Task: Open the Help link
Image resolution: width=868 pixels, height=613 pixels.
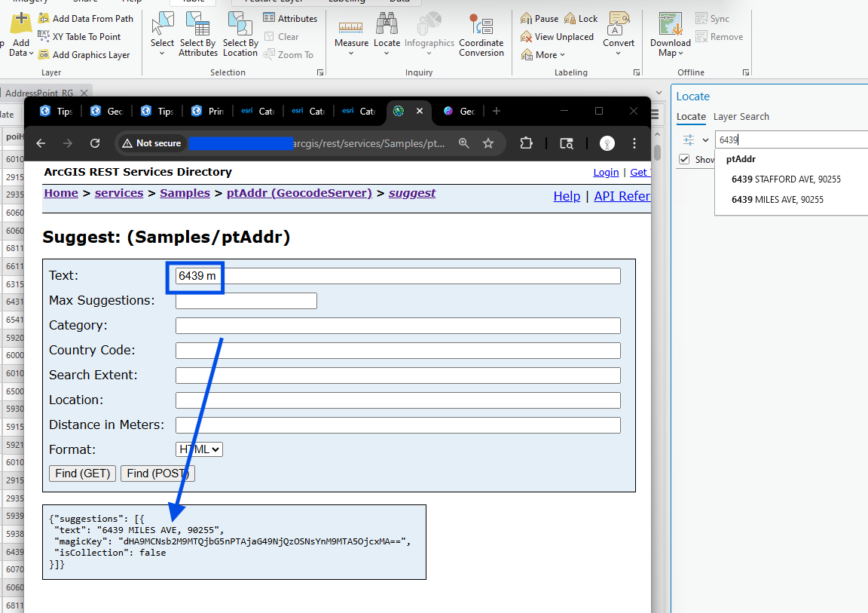Action: pyautogui.click(x=567, y=196)
